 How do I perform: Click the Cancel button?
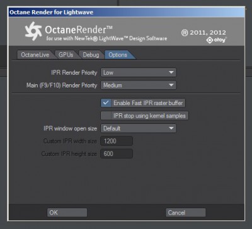tap(186, 213)
